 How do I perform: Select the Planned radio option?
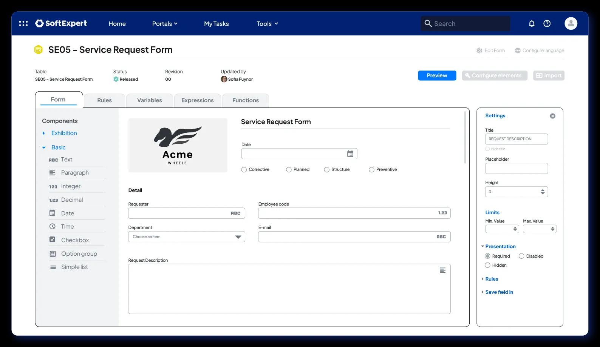[x=289, y=170]
